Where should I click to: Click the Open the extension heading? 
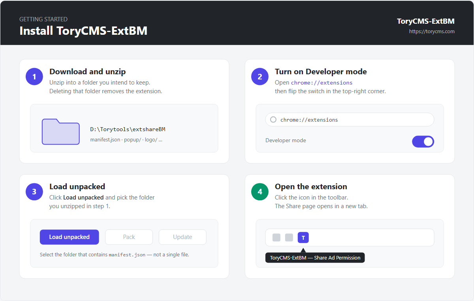[311, 186]
